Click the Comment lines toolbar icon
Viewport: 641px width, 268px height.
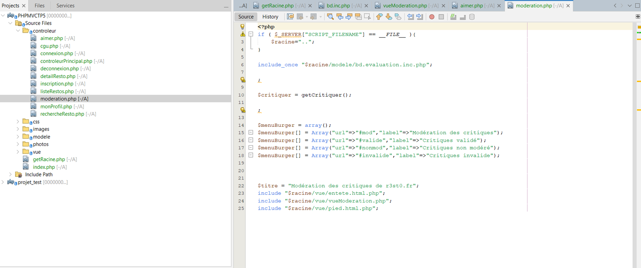[x=453, y=17]
